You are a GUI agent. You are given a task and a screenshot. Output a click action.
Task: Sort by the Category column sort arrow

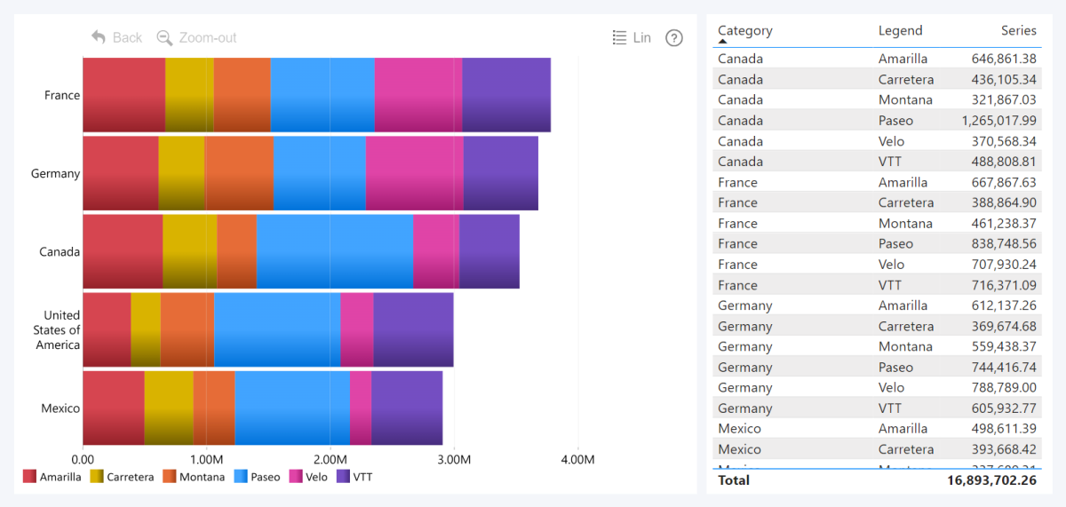[722, 41]
